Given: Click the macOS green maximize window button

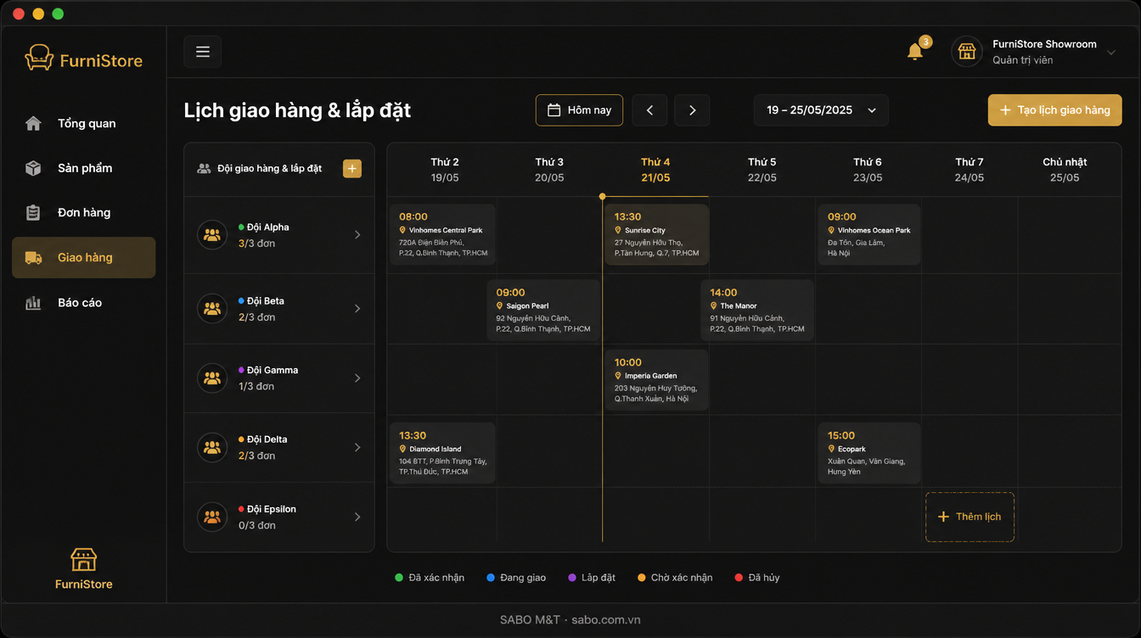Looking at the screenshot, I should pyautogui.click(x=58, y=14).
